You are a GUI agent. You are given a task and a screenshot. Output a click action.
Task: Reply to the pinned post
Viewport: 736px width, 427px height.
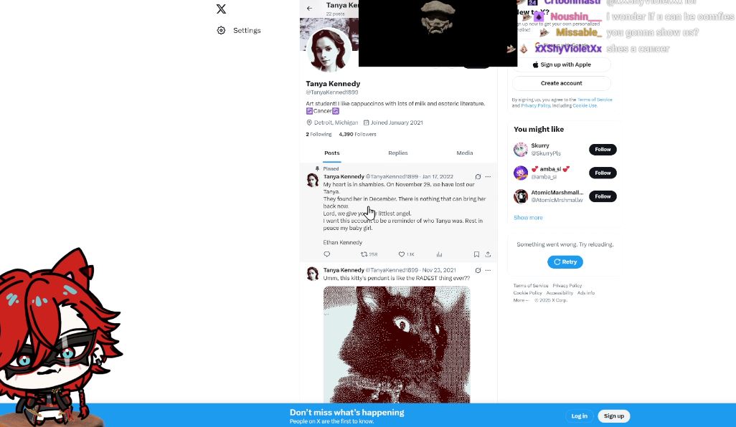327,254
